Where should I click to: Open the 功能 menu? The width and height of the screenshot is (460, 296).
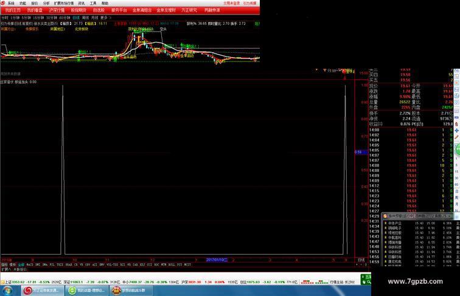point(23,3)
